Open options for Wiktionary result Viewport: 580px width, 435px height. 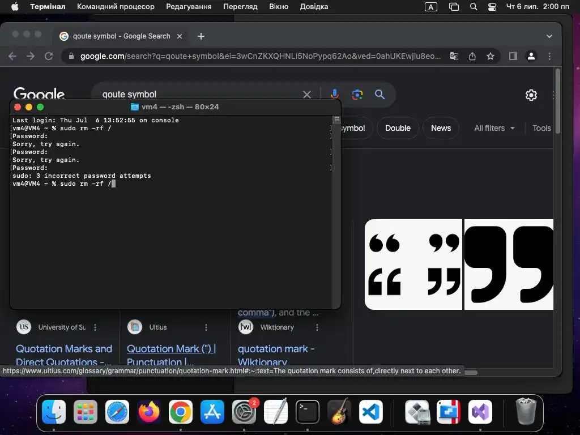pyautogui.click(x=317, y=327)
